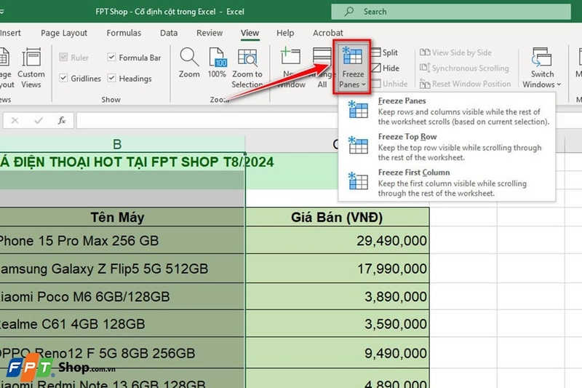Viewport: 582px width, 388px height.
Task: Click View Side by Side
Action: [455, 52]
